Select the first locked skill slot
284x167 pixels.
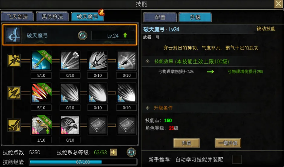coord(98,125)
